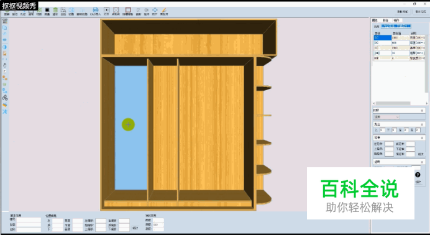Viewport: 430px width, 235px height.
Task: Collapse the material section using its chevron
Action: point(422,111)
